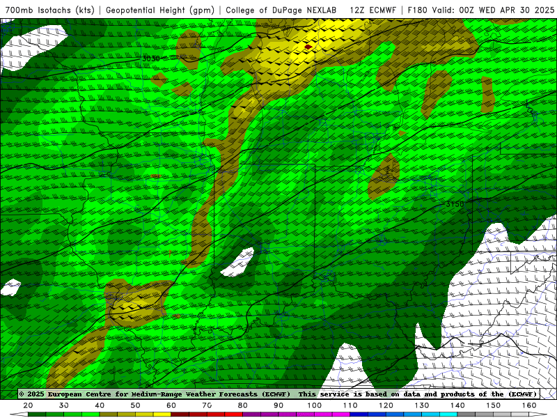Click the "12Z ECMWF" model run label
Image resolution: width=557 pixels, height=418 pixels.
372,10
